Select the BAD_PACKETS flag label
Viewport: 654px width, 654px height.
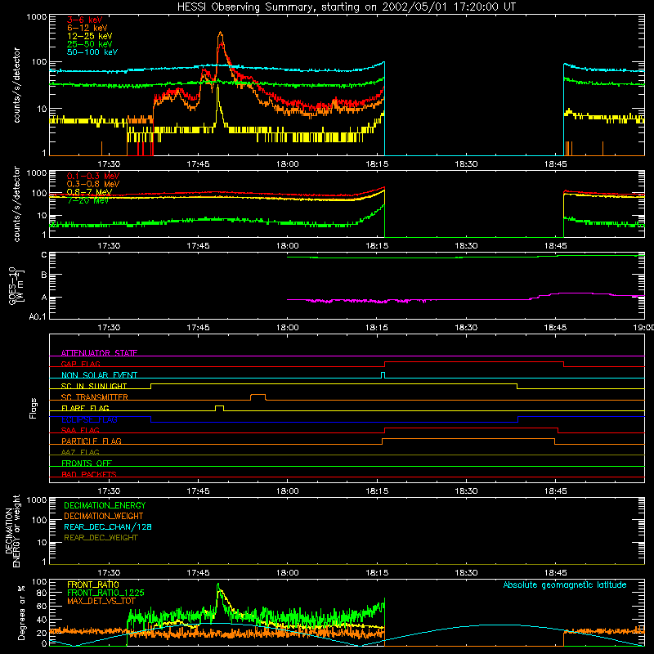tap(89, 474)
